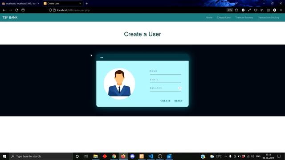Screen dimensions: 285x160
Task: Open Firefox from the taskbar
Action: coord(123,156)
